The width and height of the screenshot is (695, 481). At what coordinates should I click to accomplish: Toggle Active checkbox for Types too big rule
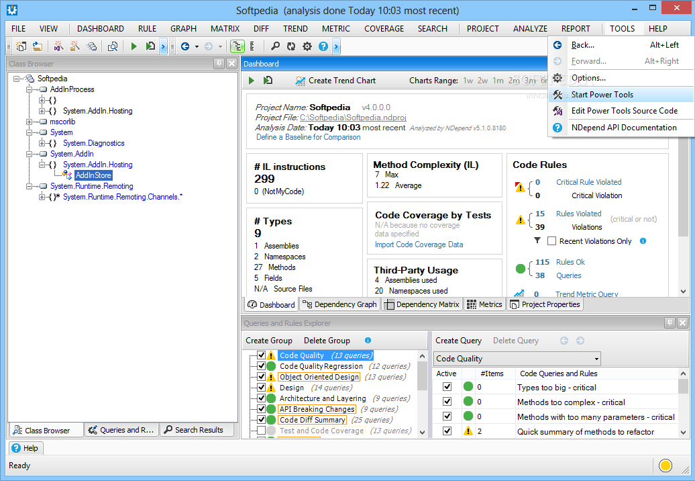[447, 387]
